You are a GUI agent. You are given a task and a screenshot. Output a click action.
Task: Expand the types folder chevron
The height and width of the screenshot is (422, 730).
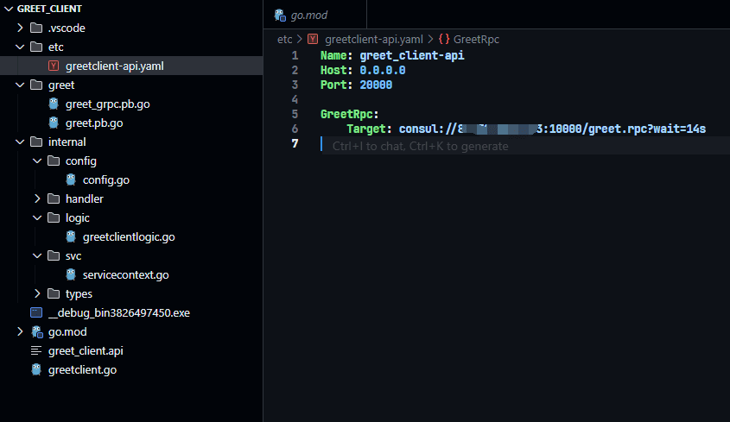37,293
